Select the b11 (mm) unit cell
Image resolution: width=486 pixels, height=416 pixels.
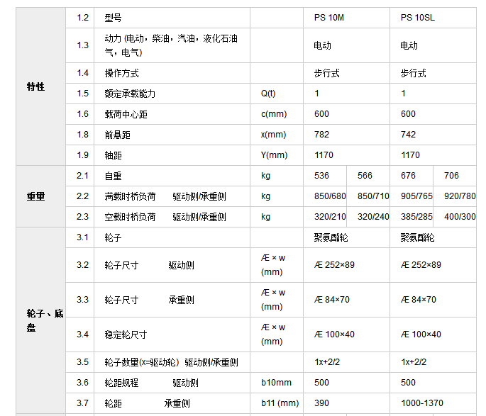277,403
